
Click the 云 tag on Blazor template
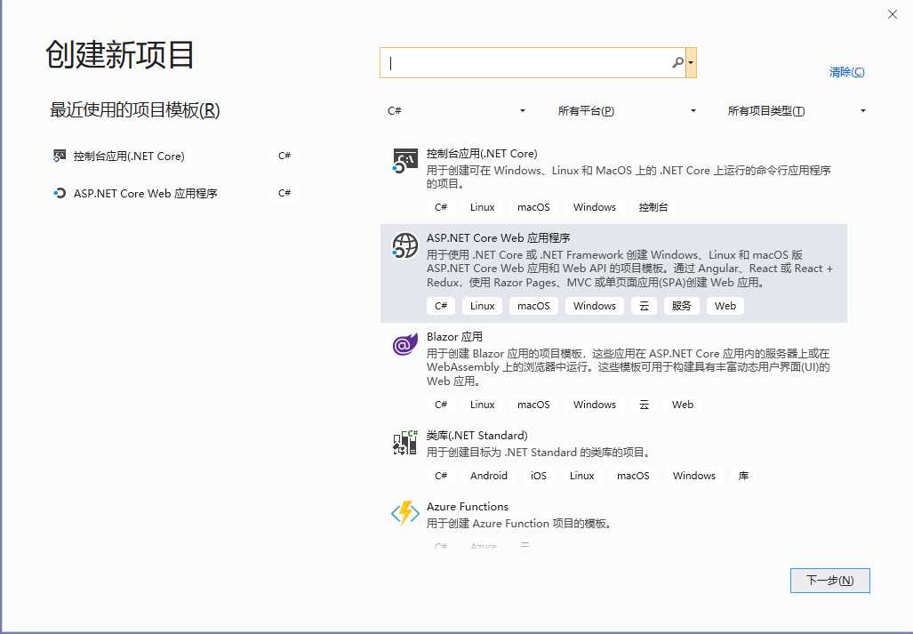click(644, 405)
